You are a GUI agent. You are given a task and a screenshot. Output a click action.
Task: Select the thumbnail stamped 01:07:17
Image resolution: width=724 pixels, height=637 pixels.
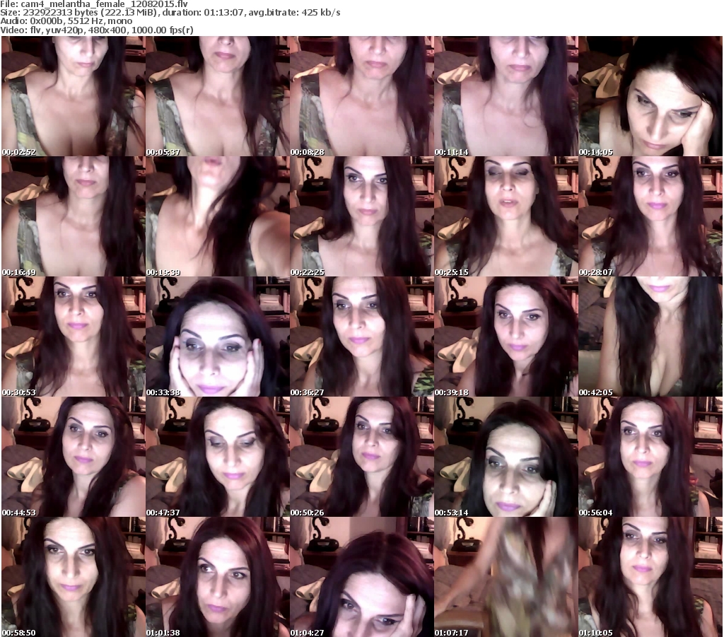[x=506, y=577]
